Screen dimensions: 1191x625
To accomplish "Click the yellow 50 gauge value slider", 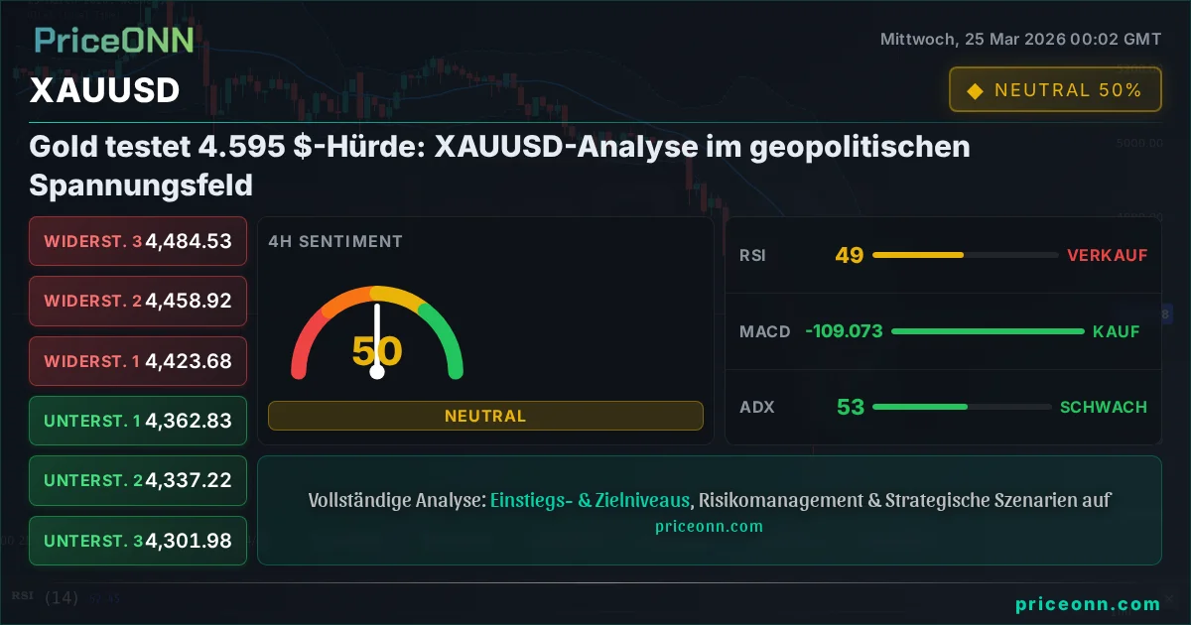I will point(377,350).
